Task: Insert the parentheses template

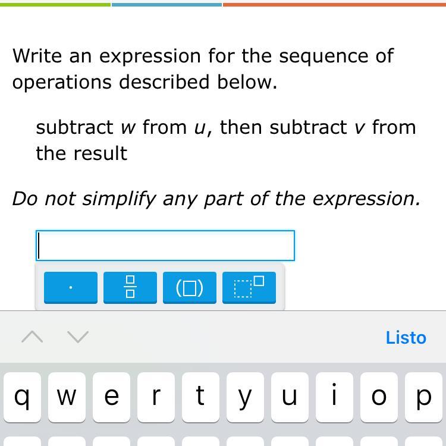Action: (190, 288)
